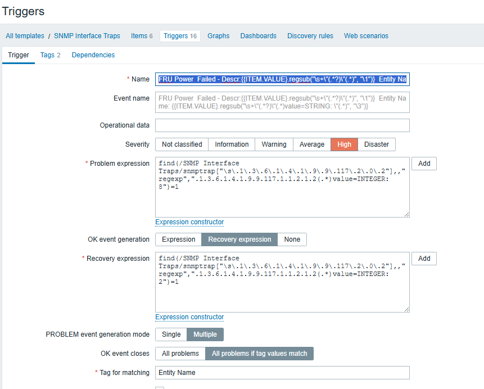Click Add next to Recovery expression
This screenshot has height=389, width=484.
click(x=424, y=259)
